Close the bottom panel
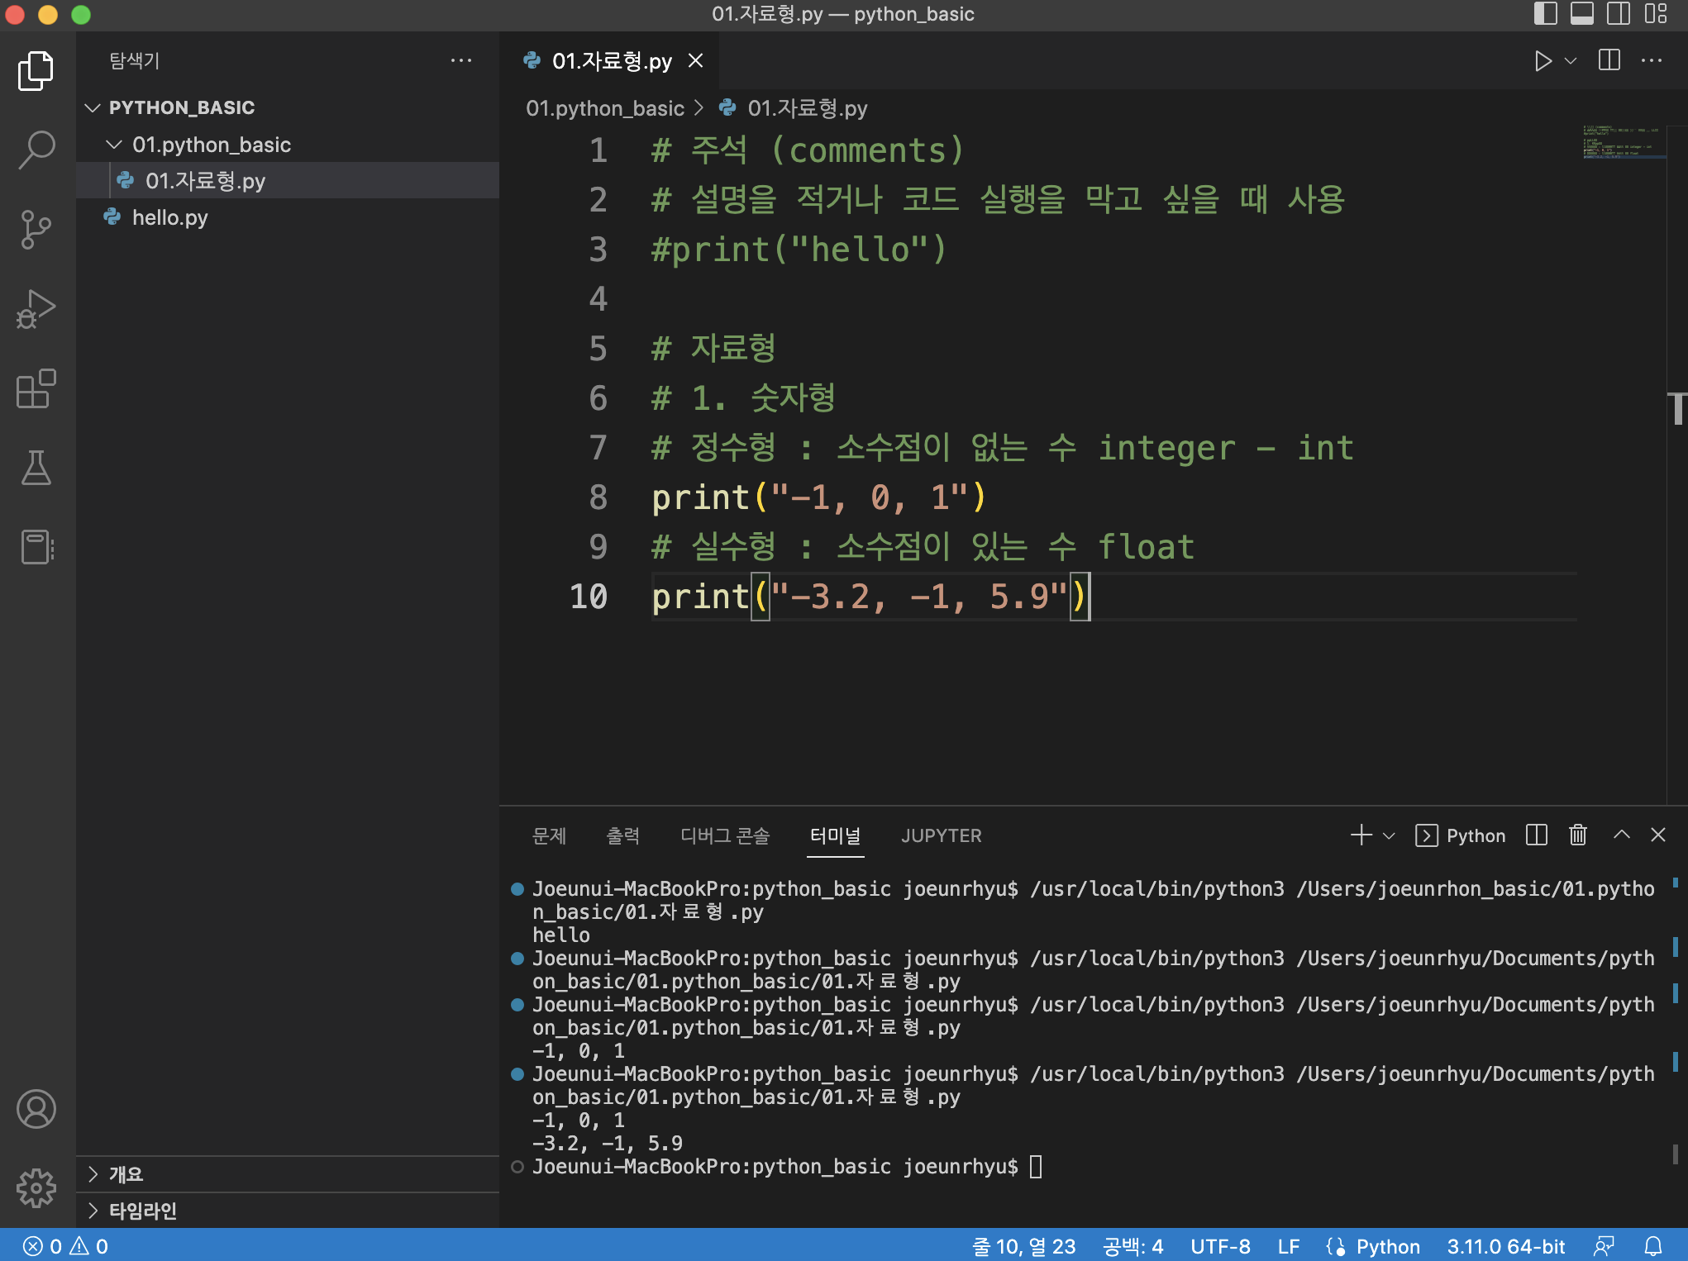This screenshot has height=1261, width=1688. [x=1658, y=835]
